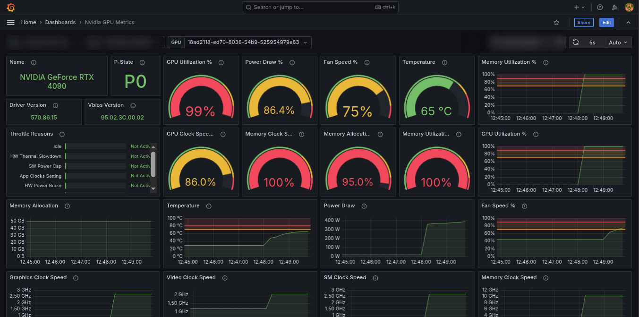639x317 pixels.
Task: Expand the add-new dropdown arrow in top bar
Action: point(583,7)
